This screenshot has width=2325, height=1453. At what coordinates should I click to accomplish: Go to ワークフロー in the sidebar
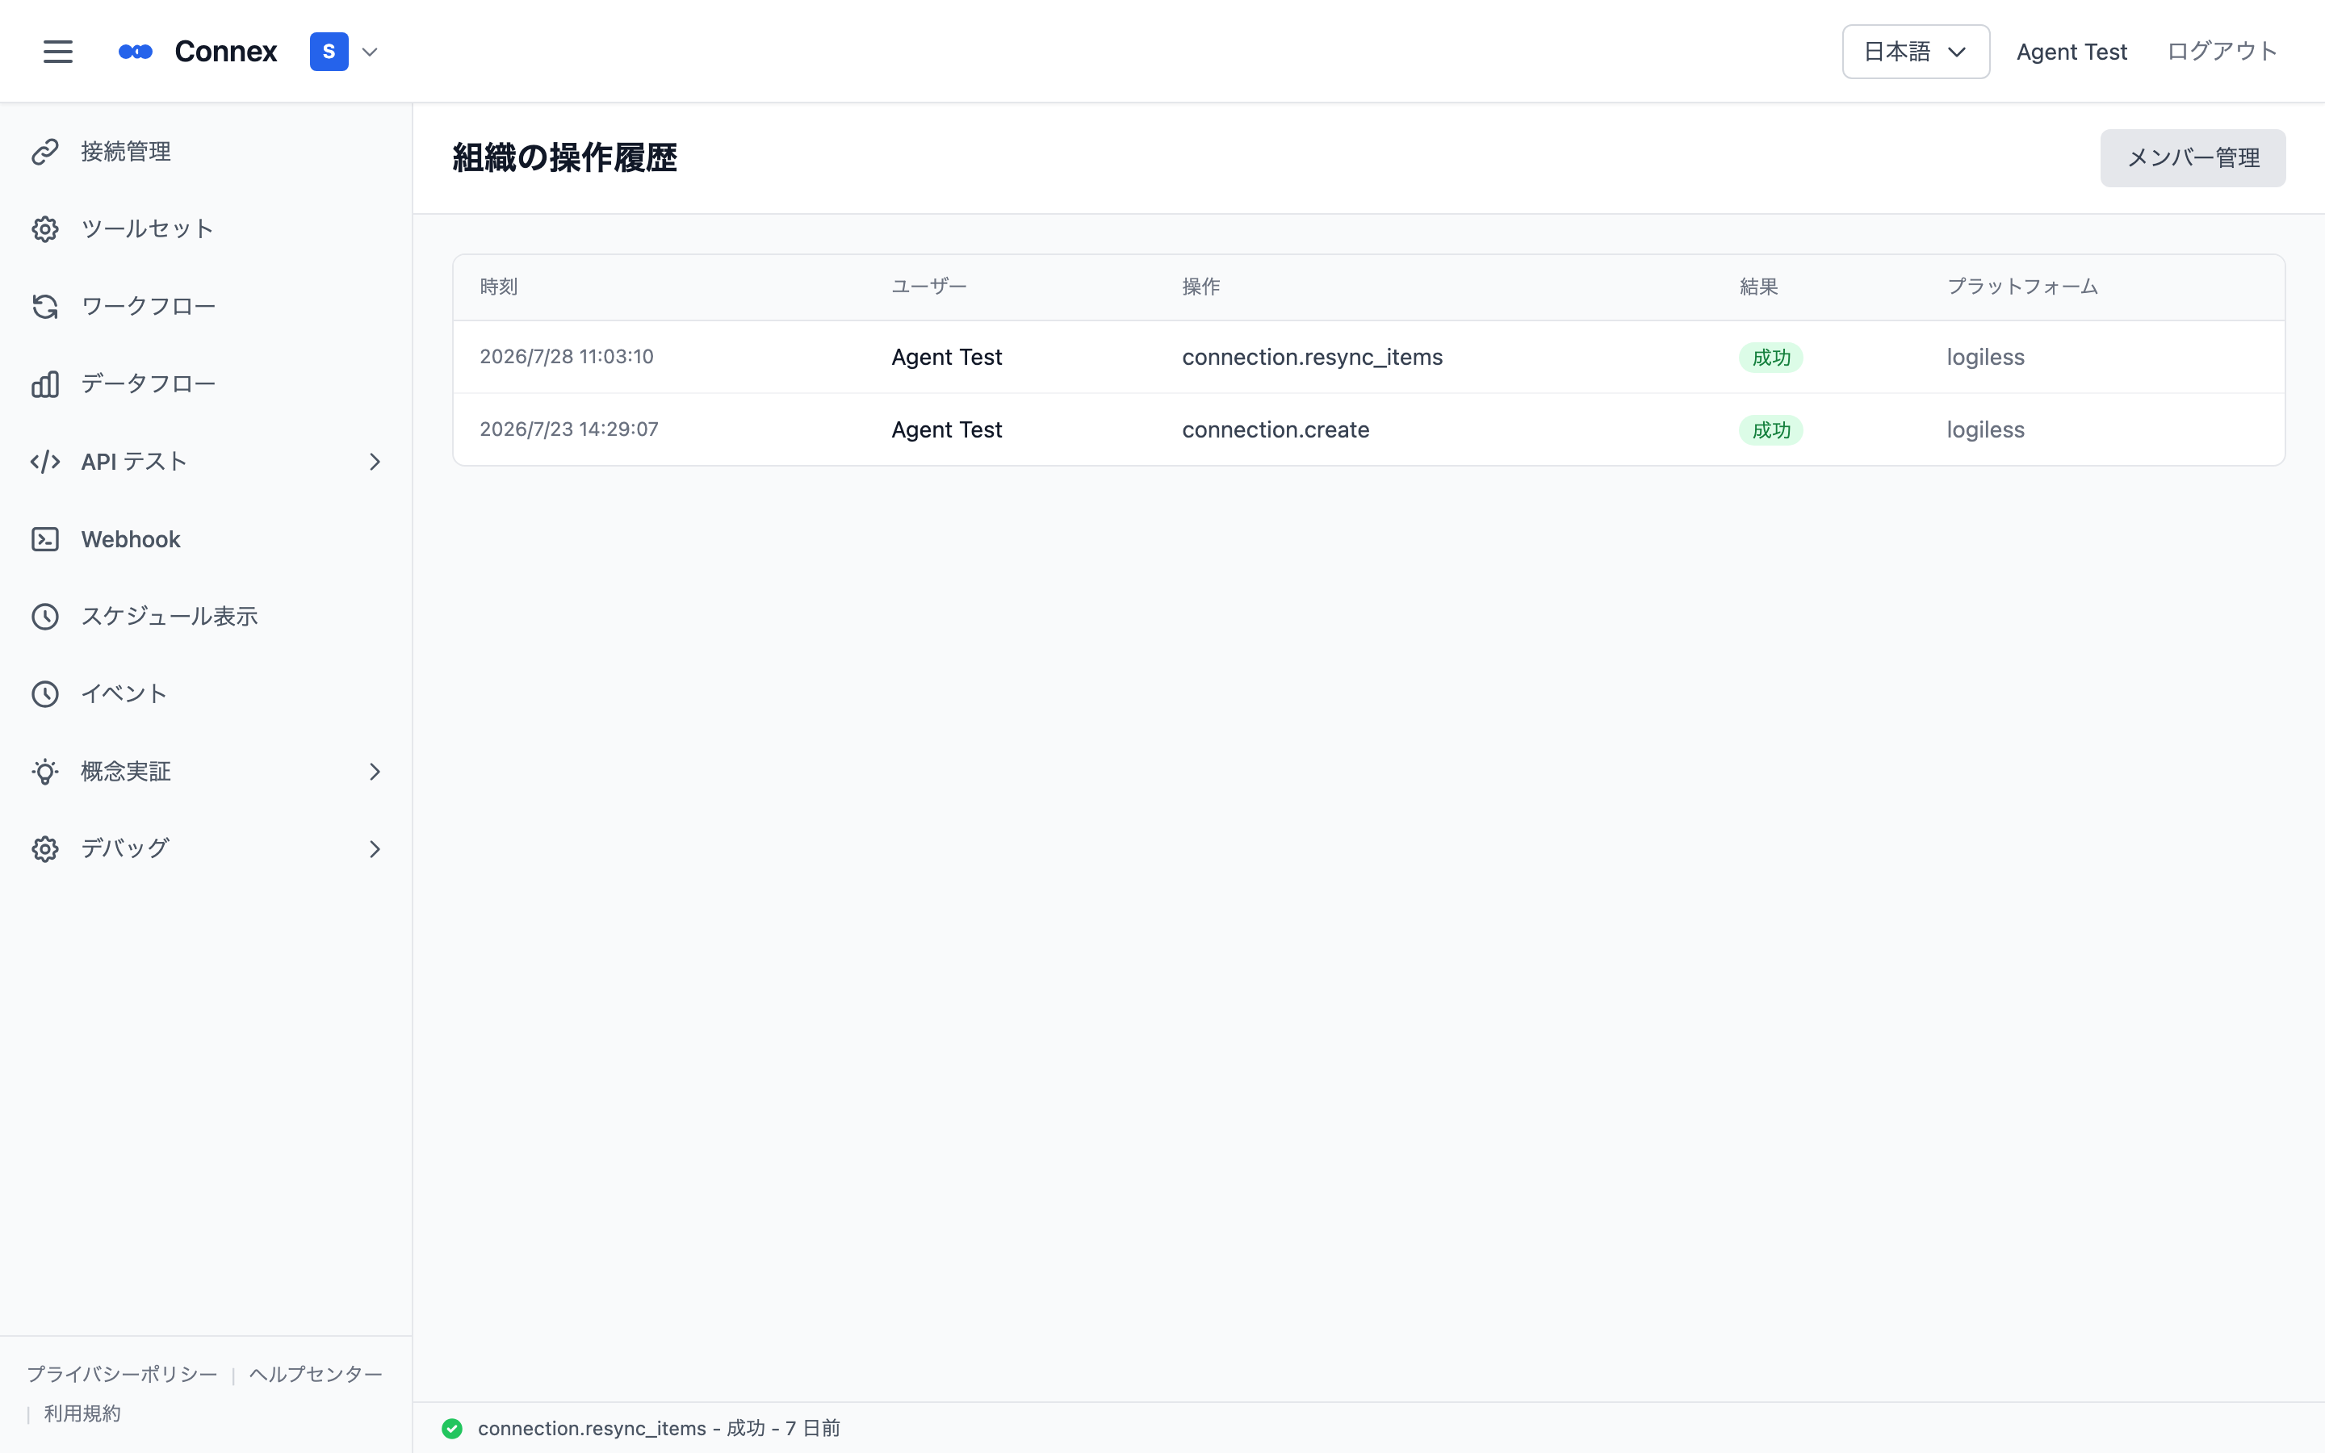coord(207,307)
